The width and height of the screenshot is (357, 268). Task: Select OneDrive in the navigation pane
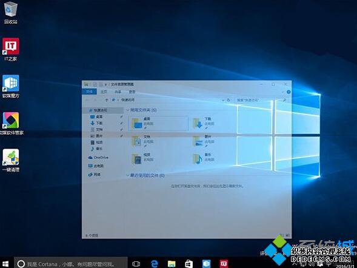pyautogui.click(x=98, y=157)
